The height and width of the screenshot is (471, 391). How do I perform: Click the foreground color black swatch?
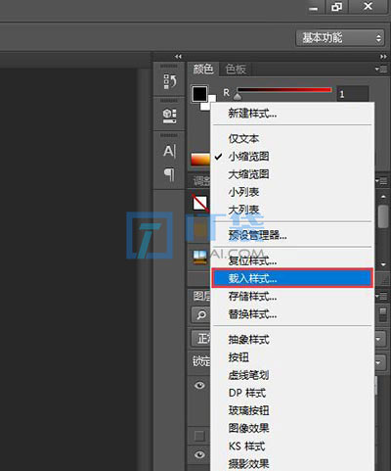click(x=199, y=94)
